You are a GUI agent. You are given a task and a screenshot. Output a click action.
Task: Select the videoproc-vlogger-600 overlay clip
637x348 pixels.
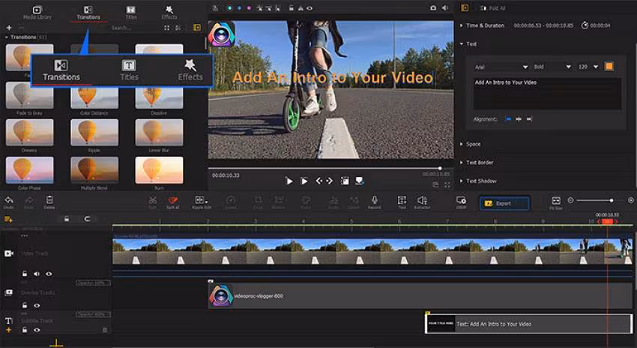tap(420, 296)
